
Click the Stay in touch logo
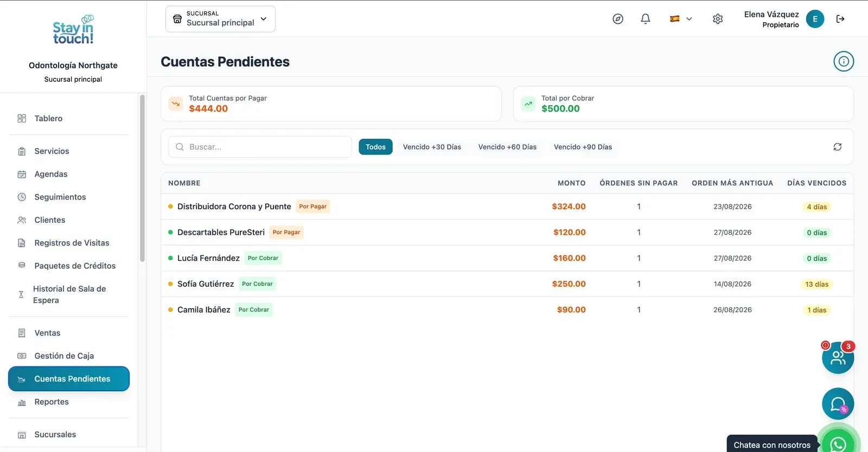click(x=73, y=30)
